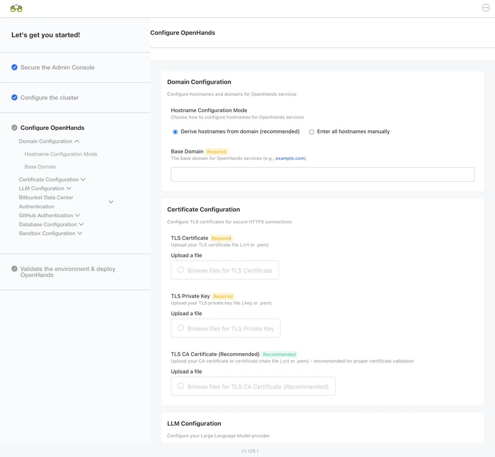Expand the Sandbox Configuration section
The image size is (495, 457).
coord(80,233)
